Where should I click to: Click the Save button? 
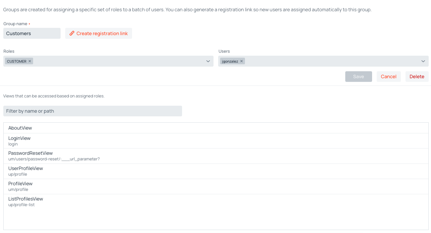coord(359,77)
